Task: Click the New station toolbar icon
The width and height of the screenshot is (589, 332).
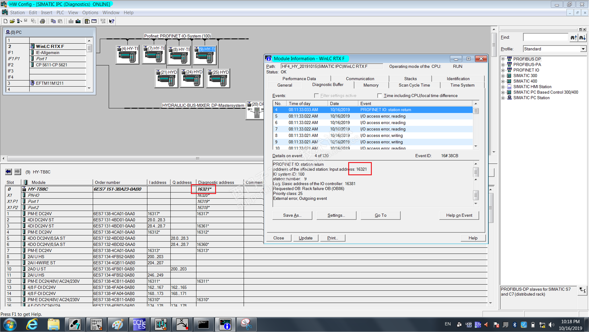Action: pyautogui.click(x=5, y=21)
